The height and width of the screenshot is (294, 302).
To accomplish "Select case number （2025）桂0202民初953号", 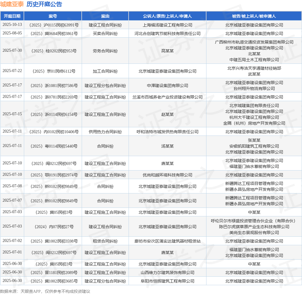I will click(x=53, y=51).
